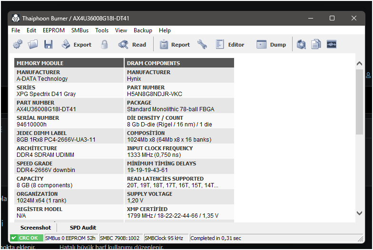Screen dimensions: 373x250
Task: Click the window resize grip in status bar
Action: [x=361, y=239]
